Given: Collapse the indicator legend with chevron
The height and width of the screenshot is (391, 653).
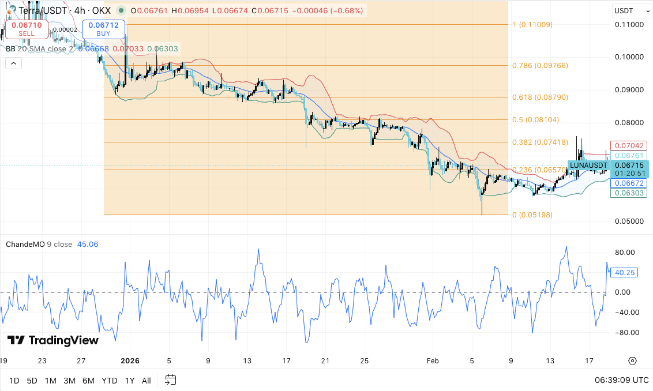Looking at the screenshot, I should 13,63.
